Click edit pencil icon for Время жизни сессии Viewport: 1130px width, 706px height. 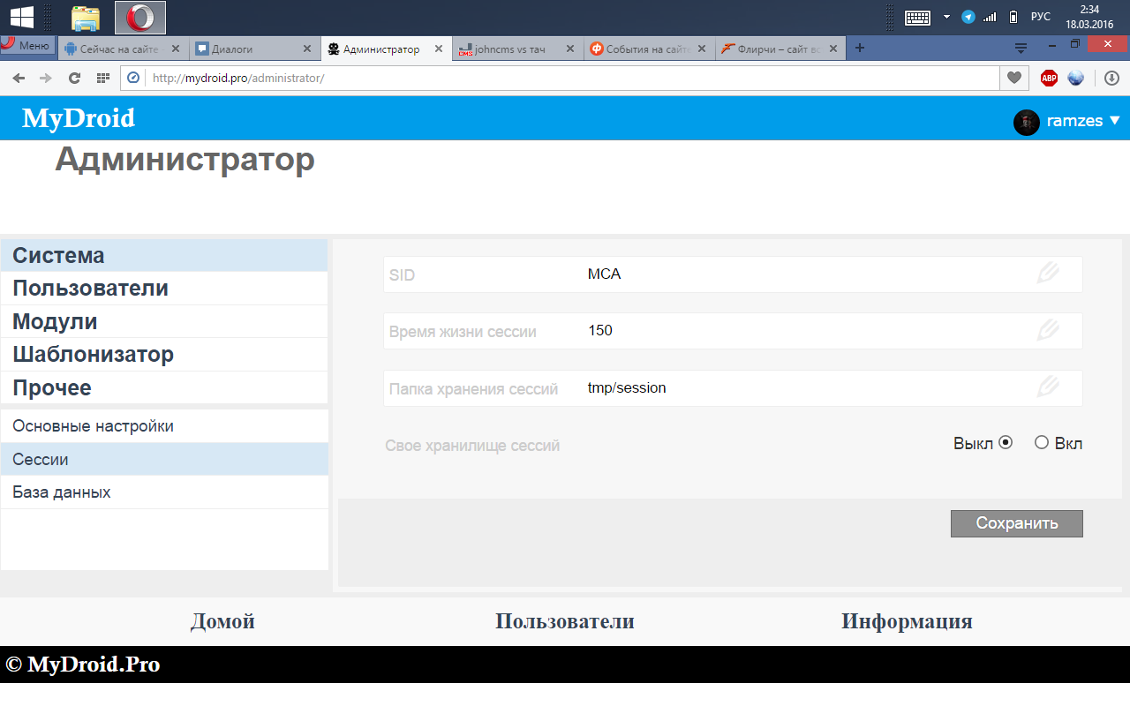(1048, 331)
